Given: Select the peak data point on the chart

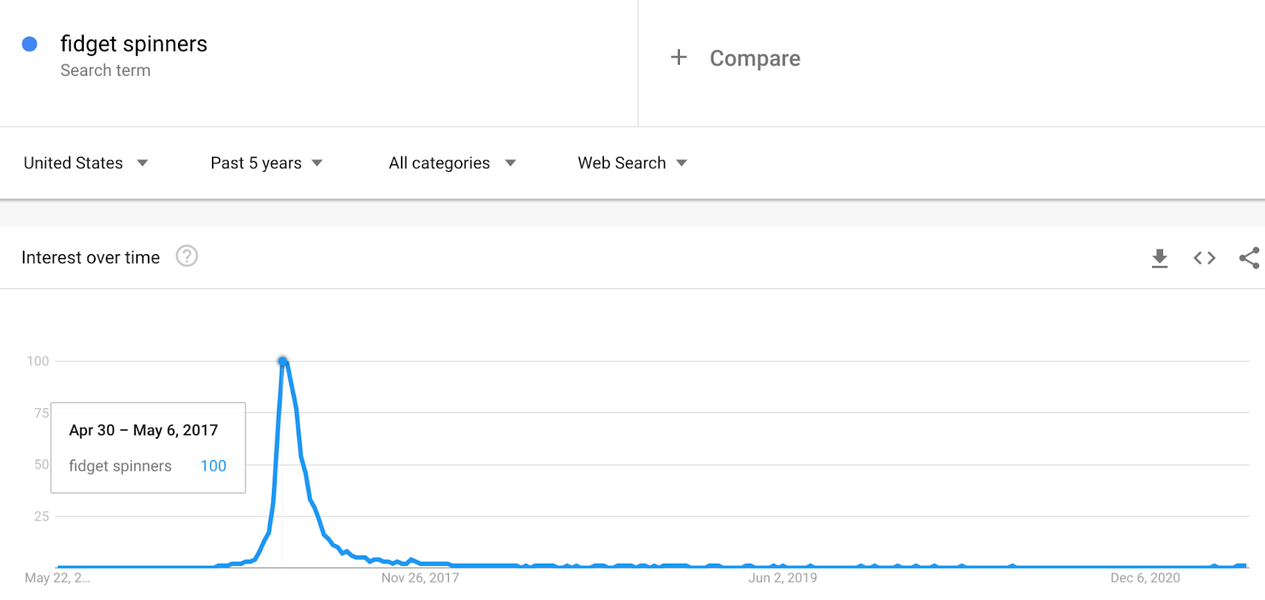Looking at the screenshot, I should [x=282, y=362].
